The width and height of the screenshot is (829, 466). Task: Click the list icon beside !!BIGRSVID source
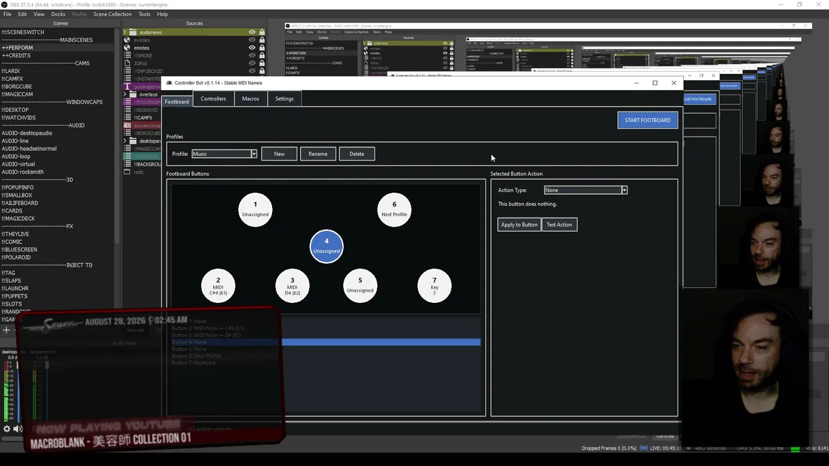[x=127, y=110]
